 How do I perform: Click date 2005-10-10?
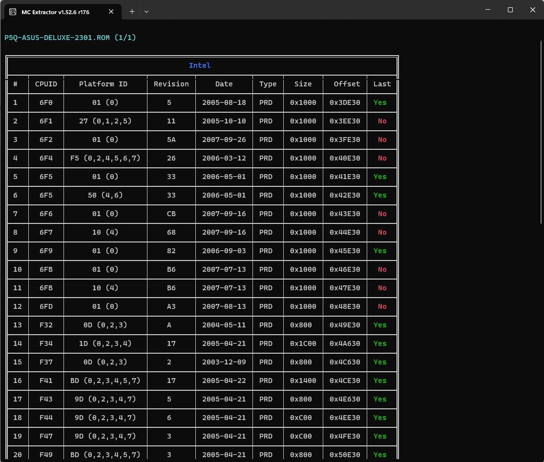point(224,121)
